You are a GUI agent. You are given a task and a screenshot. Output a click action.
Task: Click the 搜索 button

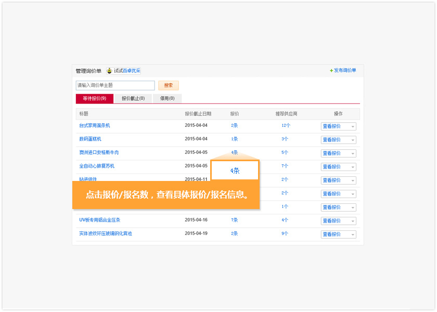(x=169, y=85)
